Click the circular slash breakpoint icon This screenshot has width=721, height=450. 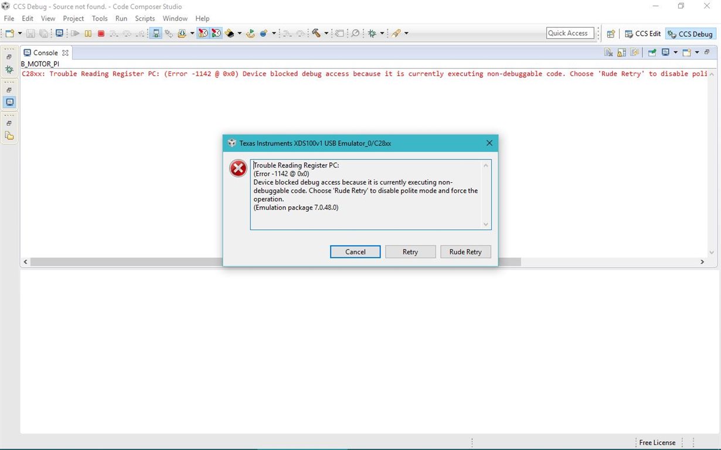[355, 33]
